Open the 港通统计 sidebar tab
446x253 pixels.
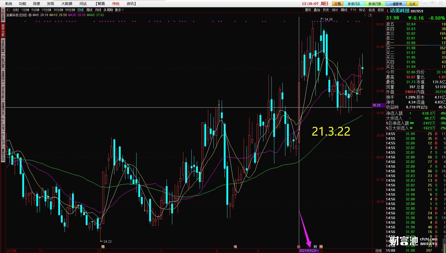click(x=3, y=77)
